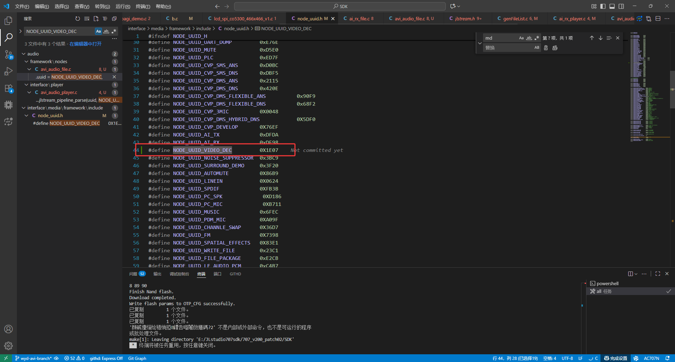
Task: Open Manage gear at activity bar bottom
Action: tap(8, 346)
